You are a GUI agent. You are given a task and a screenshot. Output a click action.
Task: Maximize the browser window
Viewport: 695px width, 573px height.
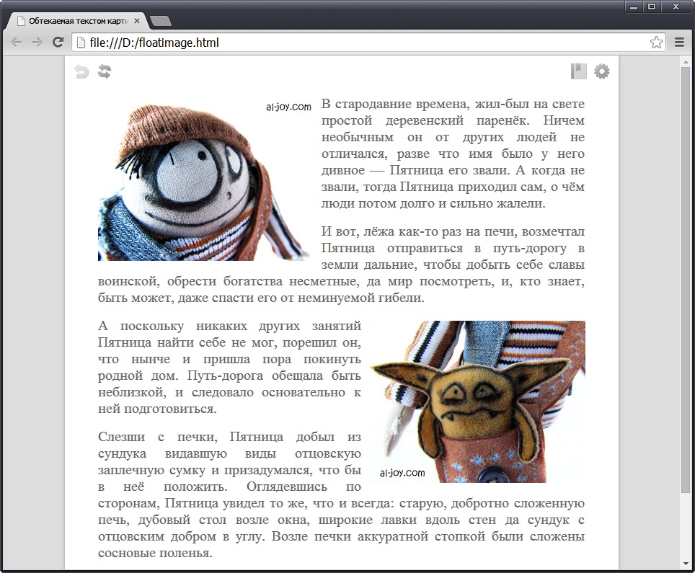click(652, 6)
